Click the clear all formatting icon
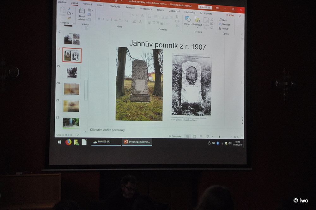Viewport: 316px width, 210px height. coord(142,16)
